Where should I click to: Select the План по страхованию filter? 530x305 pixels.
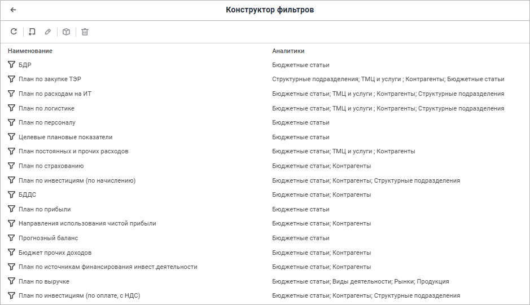coord(51,166)
